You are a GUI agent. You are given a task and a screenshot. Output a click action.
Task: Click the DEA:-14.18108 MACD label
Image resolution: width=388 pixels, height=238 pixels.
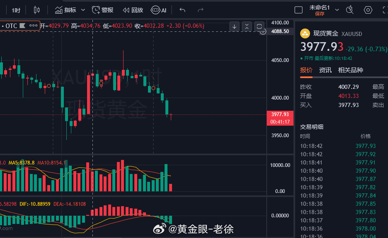coord(70,204)
